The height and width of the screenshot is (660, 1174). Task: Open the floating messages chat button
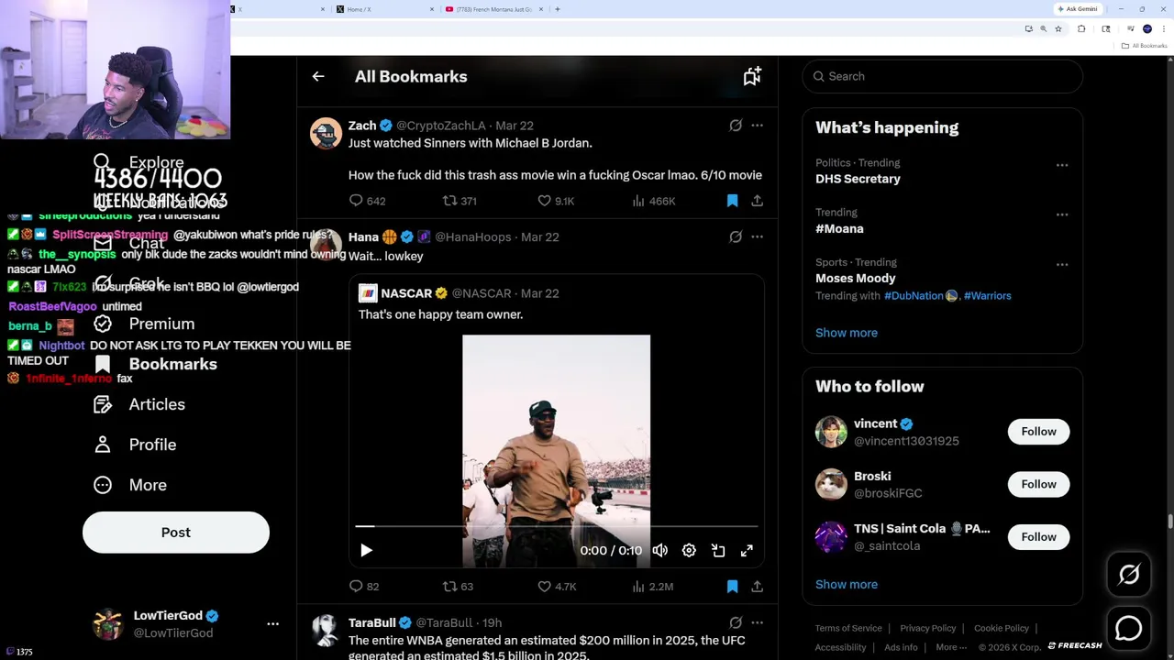coord(1129,628)
